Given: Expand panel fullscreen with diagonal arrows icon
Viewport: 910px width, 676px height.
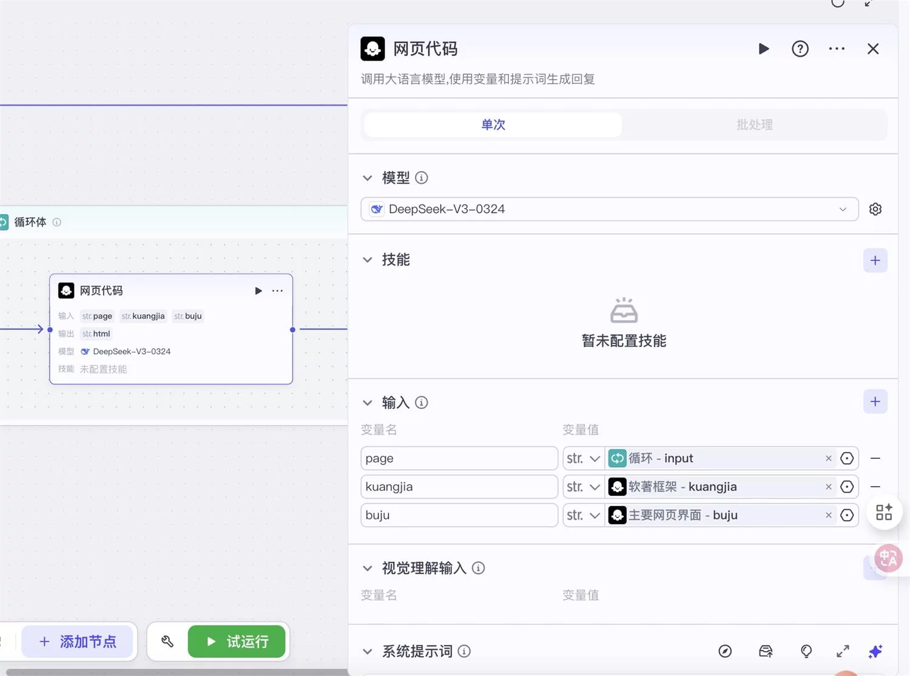Looking at the screenshot, I should 843,651.
